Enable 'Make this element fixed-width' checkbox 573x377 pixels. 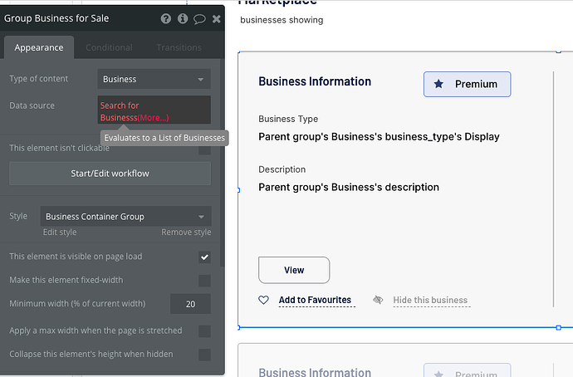point(204,281)
